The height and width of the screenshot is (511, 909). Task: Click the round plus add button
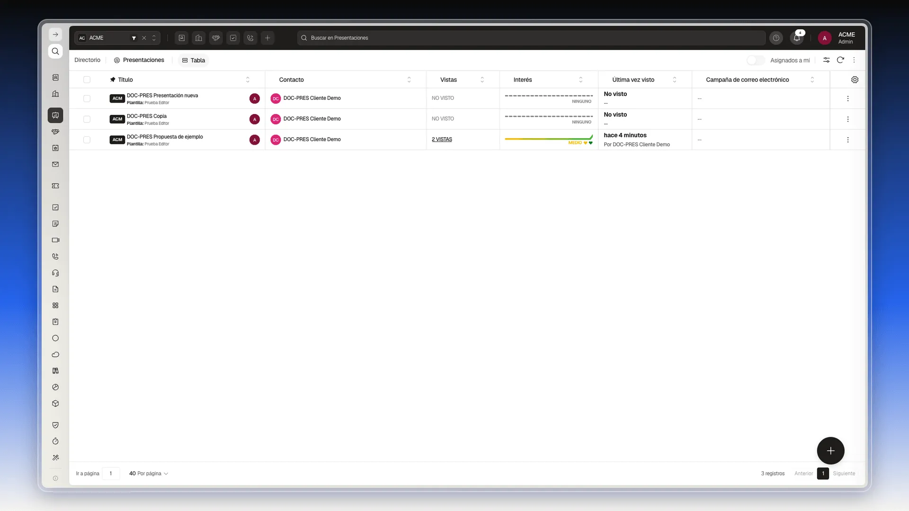[830, 450]
